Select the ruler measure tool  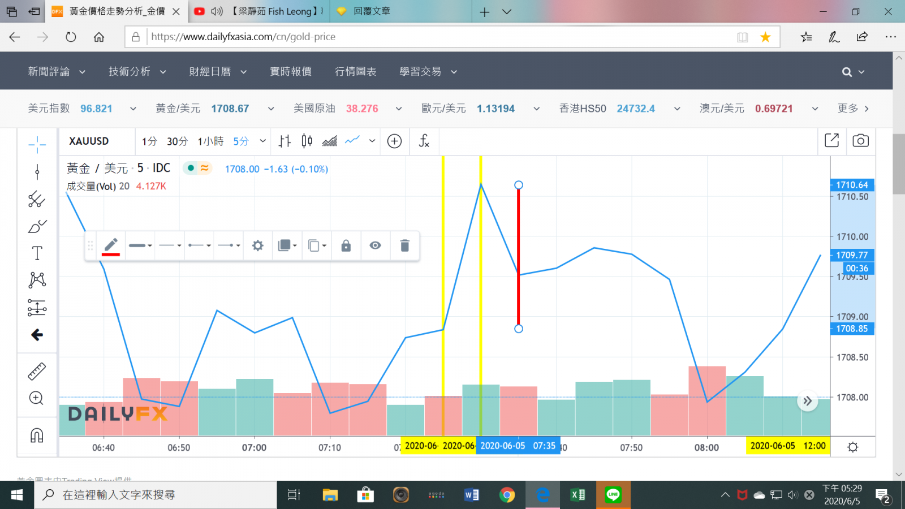pos(37,372)
